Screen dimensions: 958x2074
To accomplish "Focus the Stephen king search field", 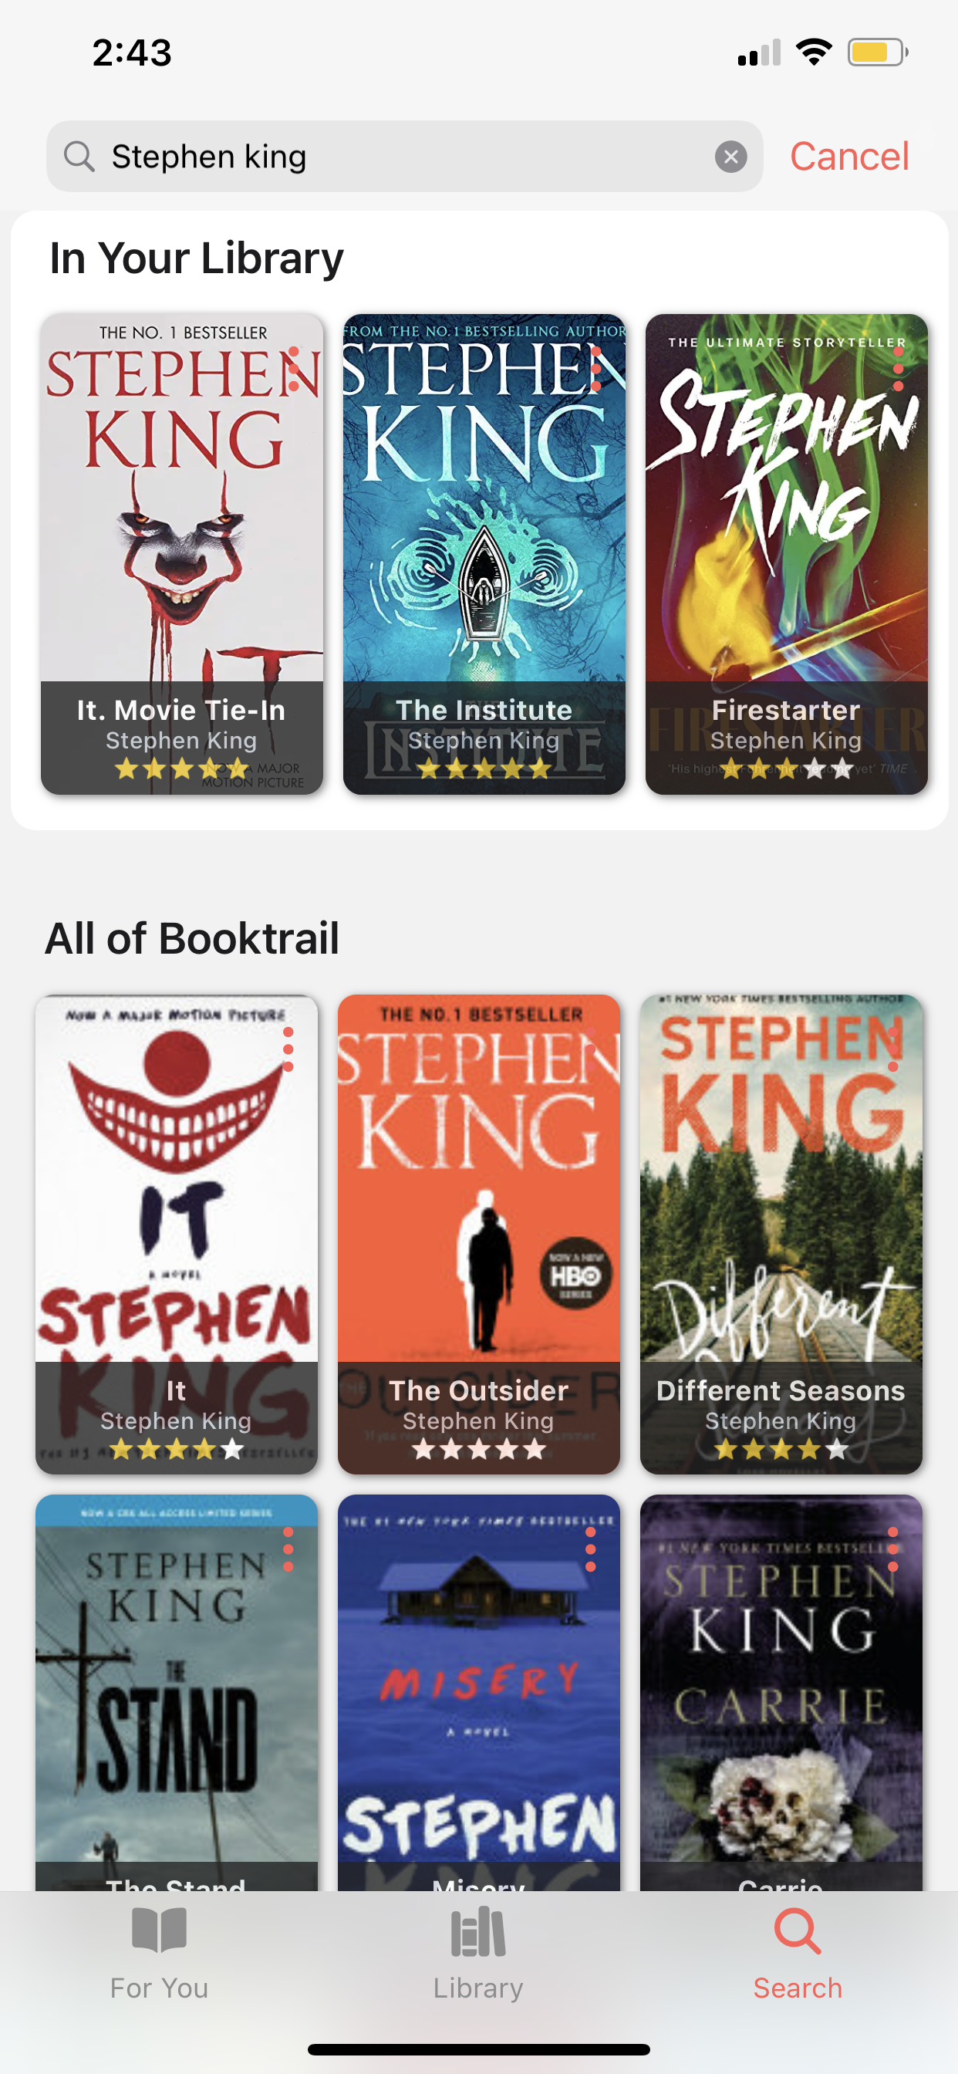I will point(404,156).
